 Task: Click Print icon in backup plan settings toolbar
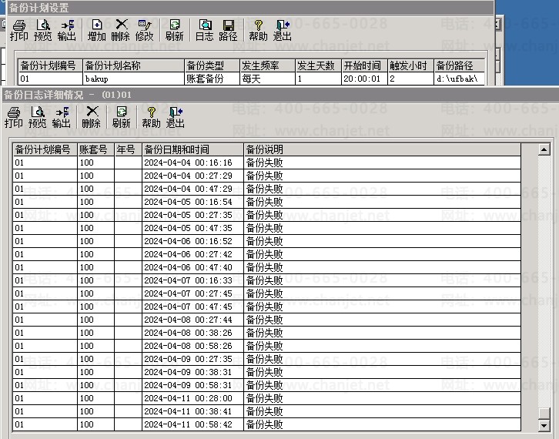(19, 30)
